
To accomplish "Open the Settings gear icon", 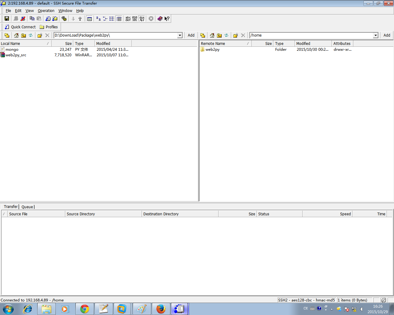I will tap(64, 19).
